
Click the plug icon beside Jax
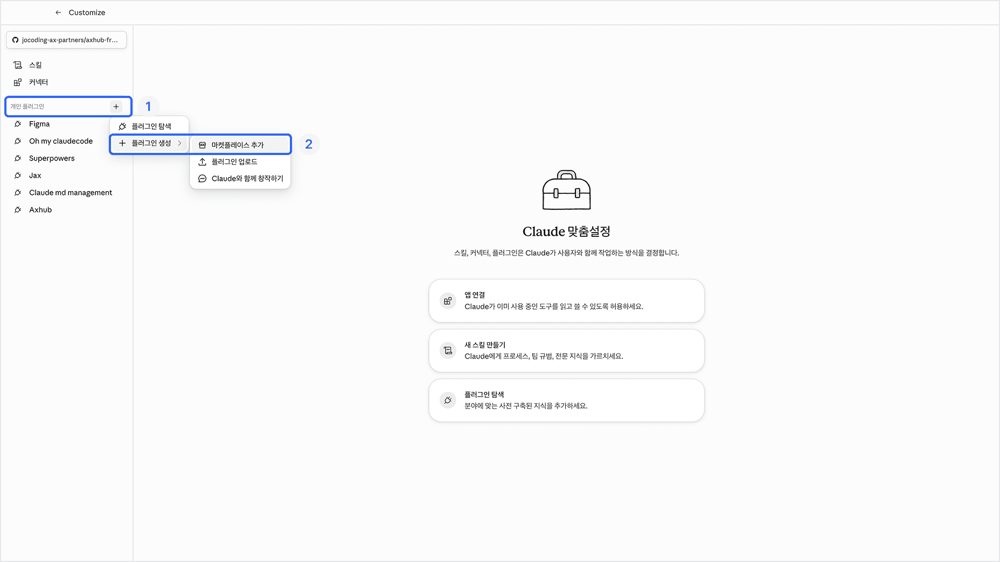tap(18, 175)
